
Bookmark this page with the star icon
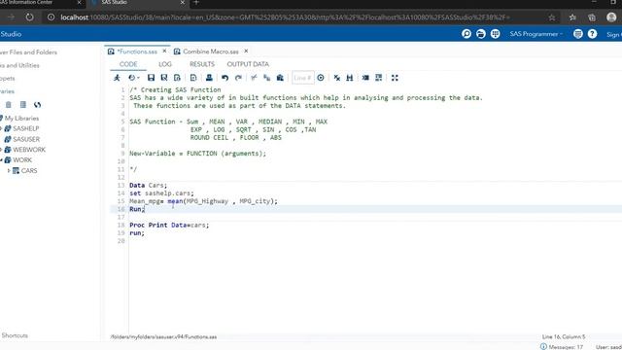[x=552, y=17]
